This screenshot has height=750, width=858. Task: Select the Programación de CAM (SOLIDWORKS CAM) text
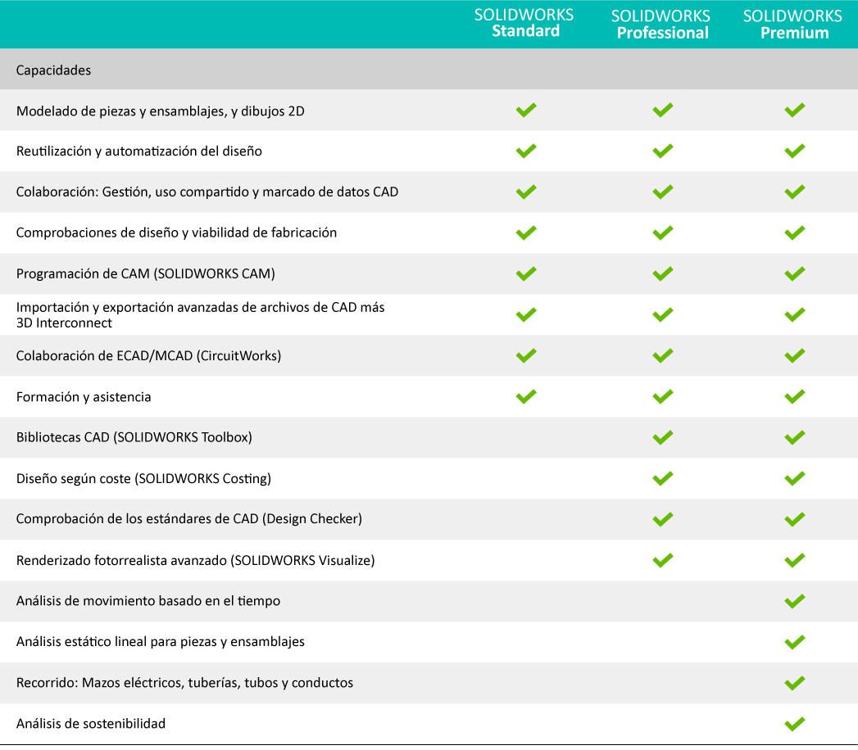[146, 273]
